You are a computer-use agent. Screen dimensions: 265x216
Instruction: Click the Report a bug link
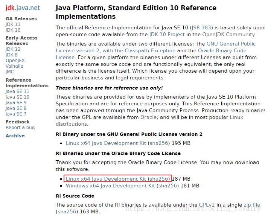[x=20, y=128]
